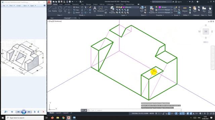The image size is (215, 120).
Task: Open Firefox from taskbar
Action: pyautogui.click(x=52, y=118)
